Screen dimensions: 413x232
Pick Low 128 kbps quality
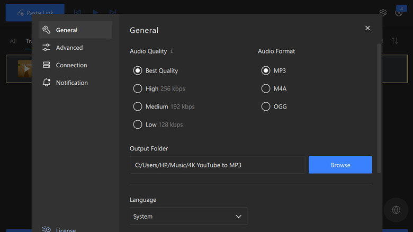138,124
